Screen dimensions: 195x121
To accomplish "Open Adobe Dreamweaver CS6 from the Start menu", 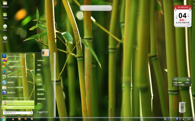I will [x=18, y=97].
